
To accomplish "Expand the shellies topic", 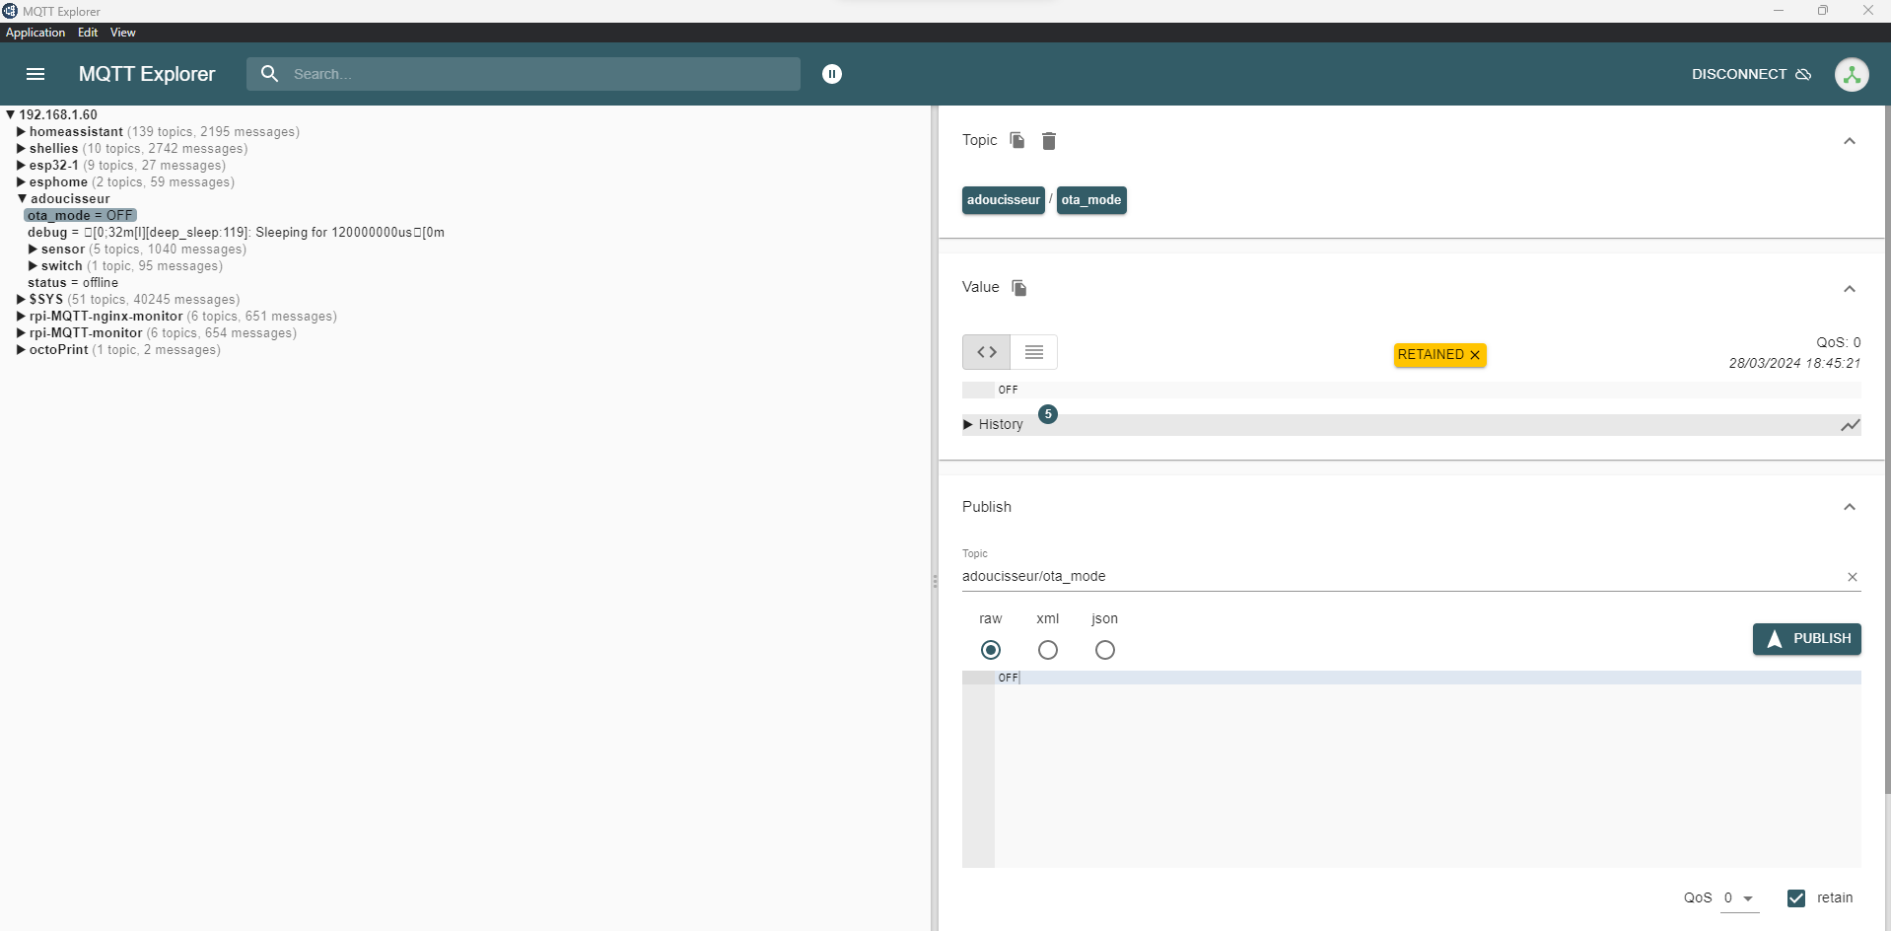I will [21, 149].
